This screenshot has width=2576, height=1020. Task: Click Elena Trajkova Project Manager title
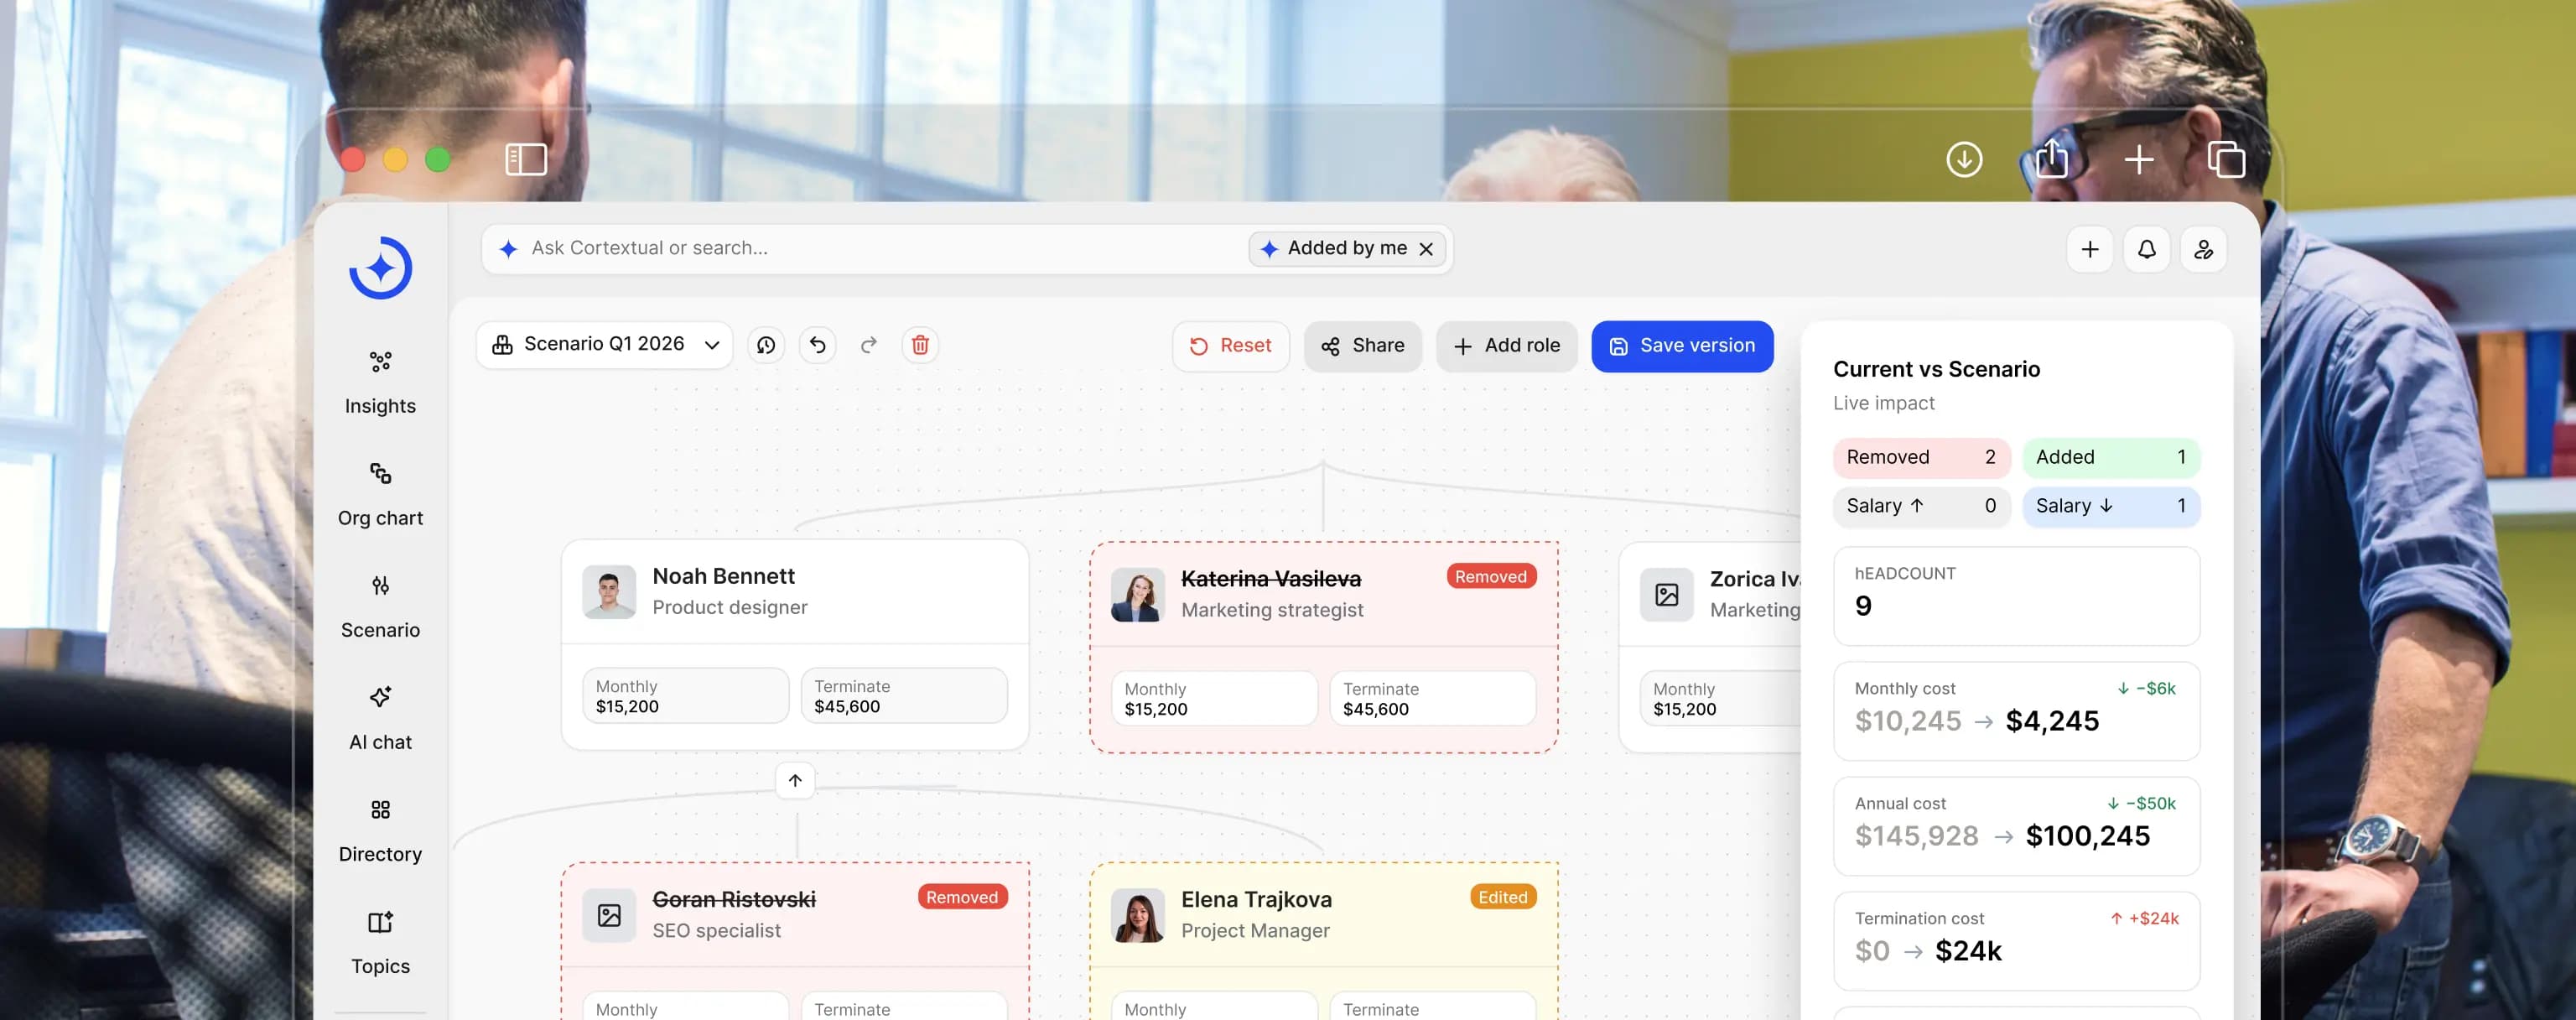(1255, 931)
